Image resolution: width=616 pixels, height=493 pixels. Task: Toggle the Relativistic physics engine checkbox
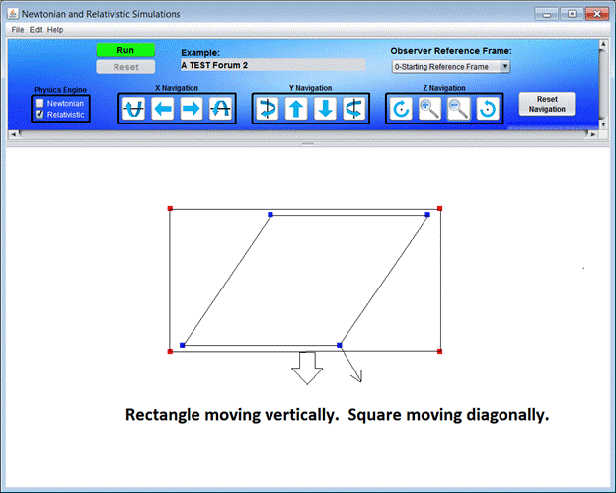[x=39, y=114]
